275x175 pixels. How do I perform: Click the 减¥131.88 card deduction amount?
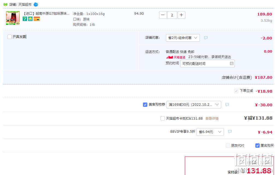(258, 118)
